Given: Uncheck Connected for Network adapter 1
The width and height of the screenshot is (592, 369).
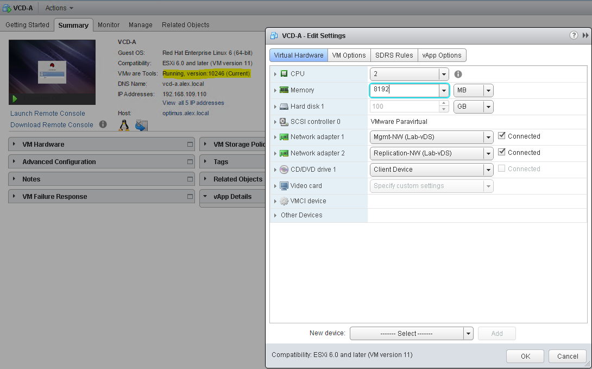Looking at the screenshot, I should coord(502,136).
